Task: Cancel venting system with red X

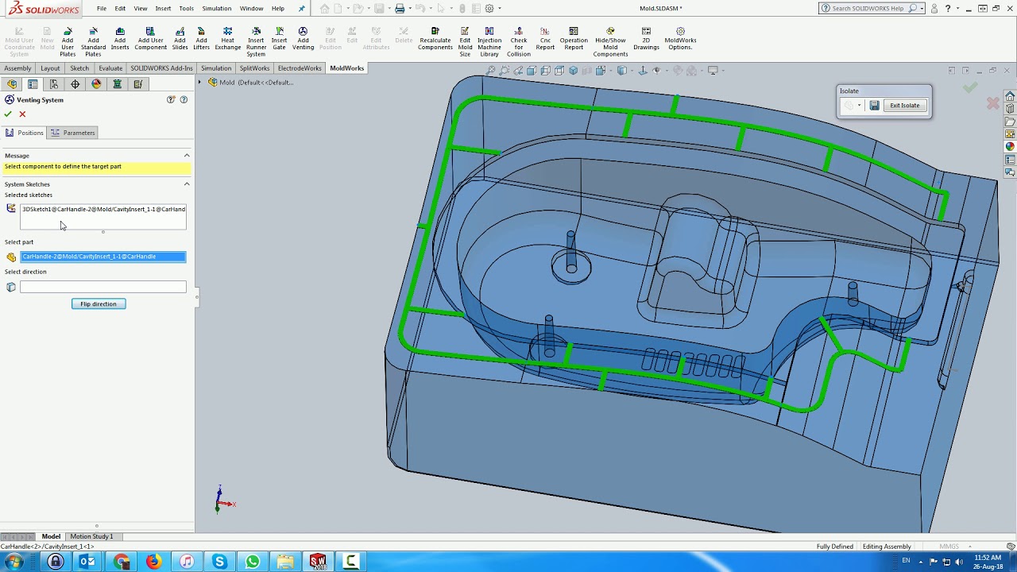Action: point(22,114)
